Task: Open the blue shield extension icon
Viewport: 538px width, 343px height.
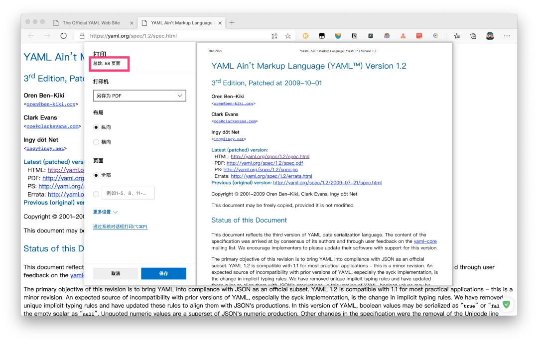Action: tap(338, 36)
